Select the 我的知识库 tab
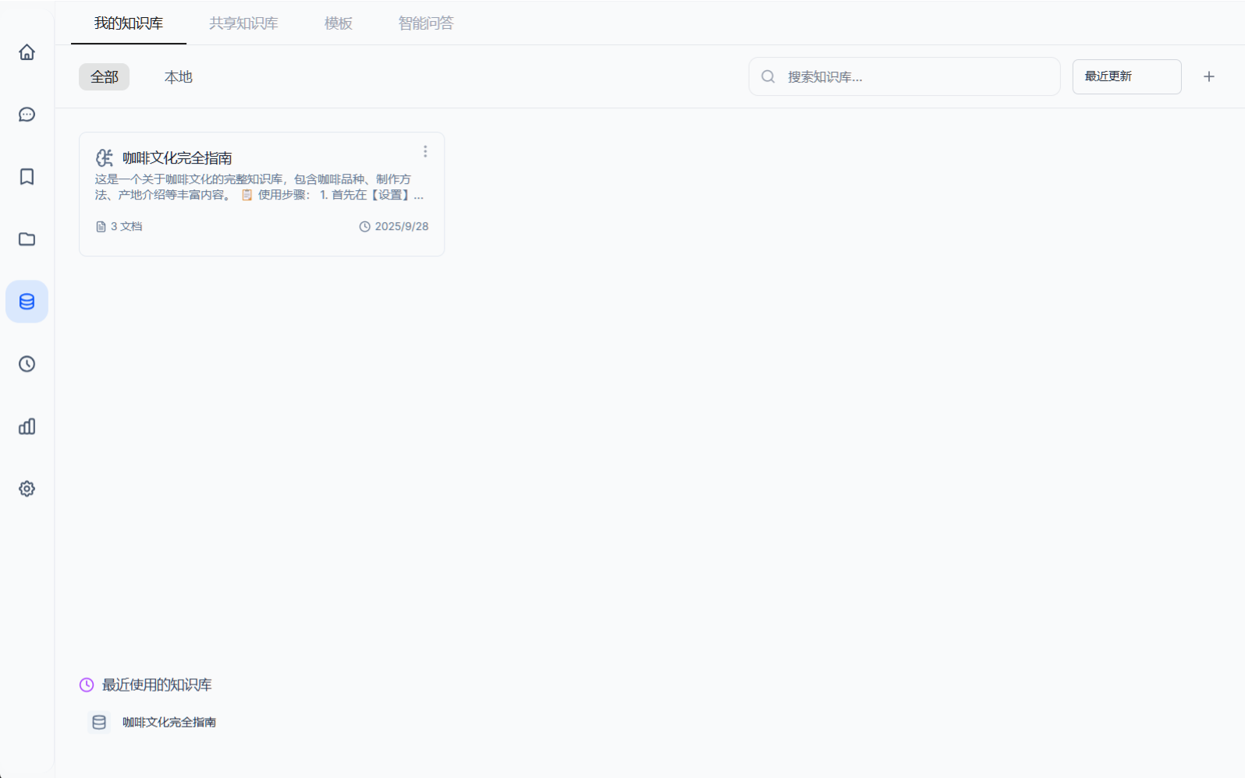 click(x=129, y=23)
